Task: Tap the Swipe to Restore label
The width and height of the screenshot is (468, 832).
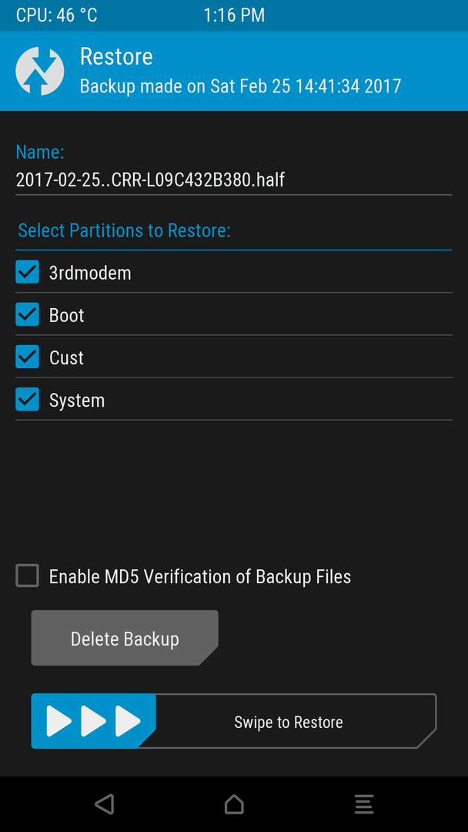Action: click(x=289, y=722)
